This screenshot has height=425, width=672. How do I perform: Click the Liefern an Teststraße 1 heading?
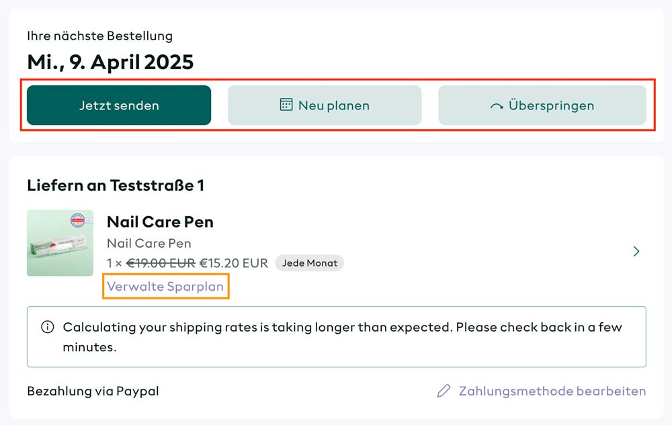116,185
